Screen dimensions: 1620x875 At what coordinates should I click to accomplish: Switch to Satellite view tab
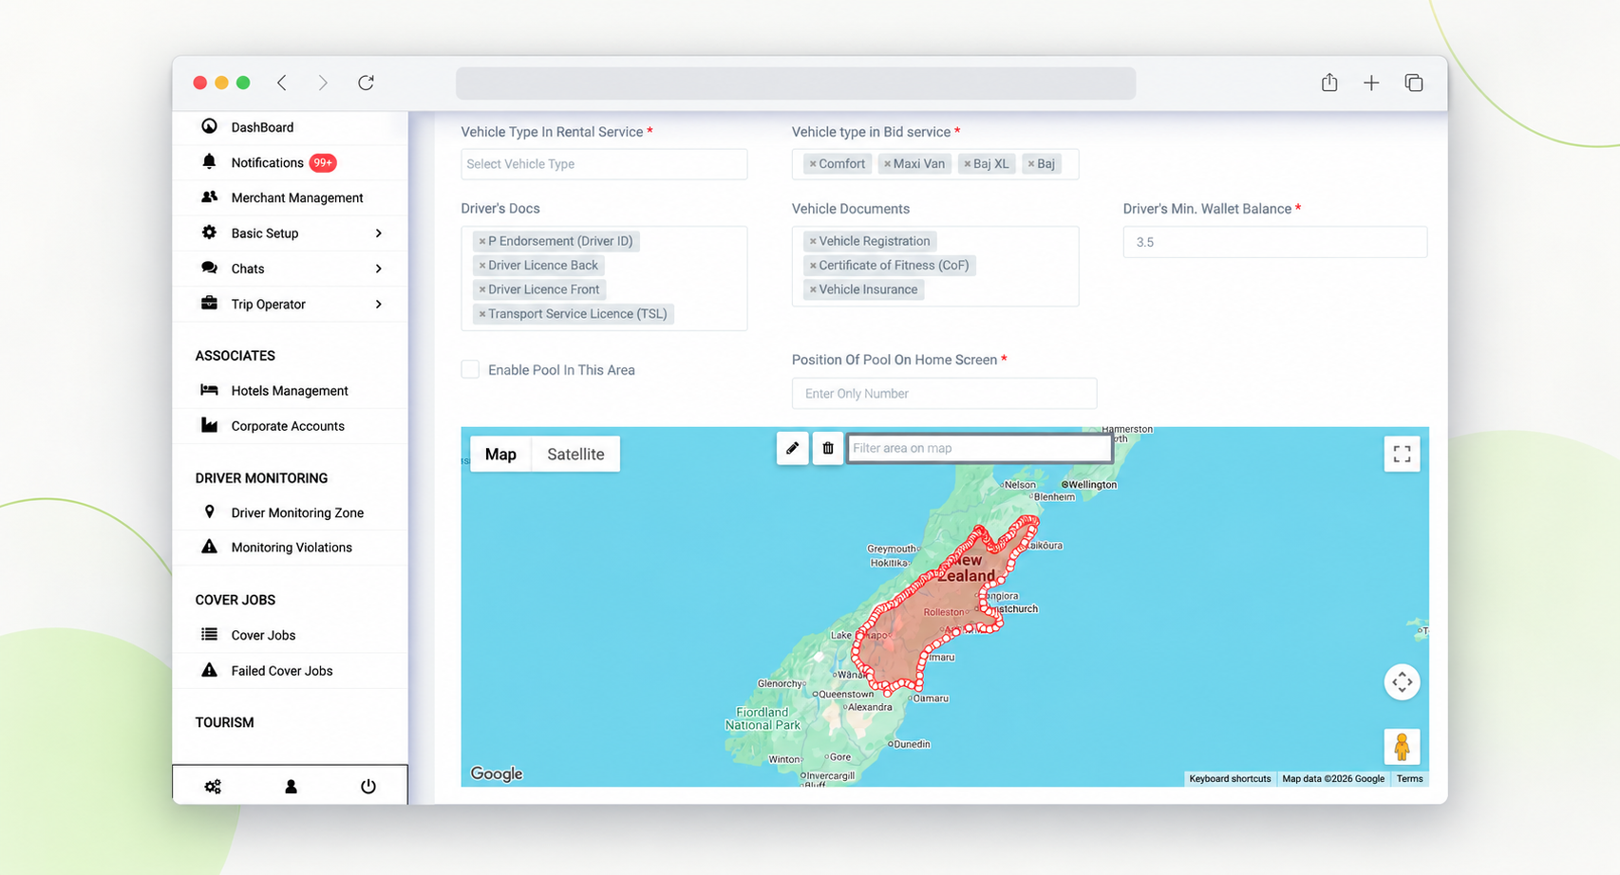(575, 454)
